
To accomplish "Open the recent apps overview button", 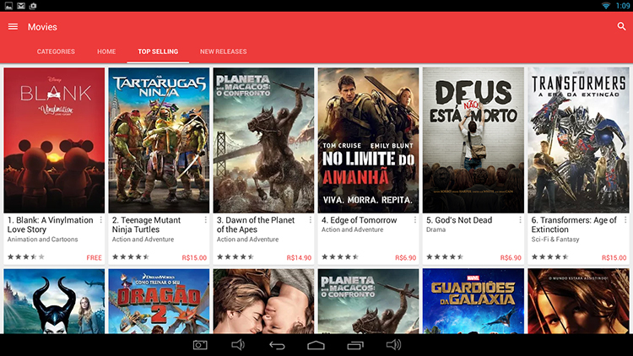I will tap(354, 345).
